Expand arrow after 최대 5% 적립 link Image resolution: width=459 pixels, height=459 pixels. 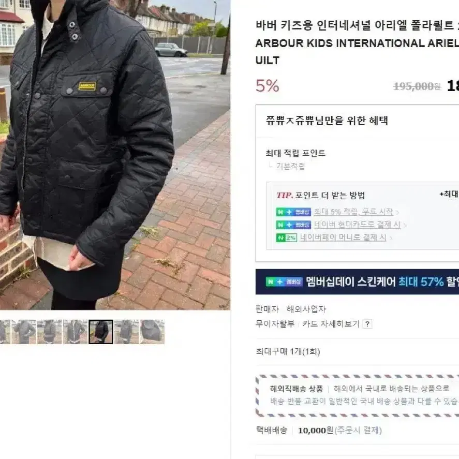click(397, 212)
